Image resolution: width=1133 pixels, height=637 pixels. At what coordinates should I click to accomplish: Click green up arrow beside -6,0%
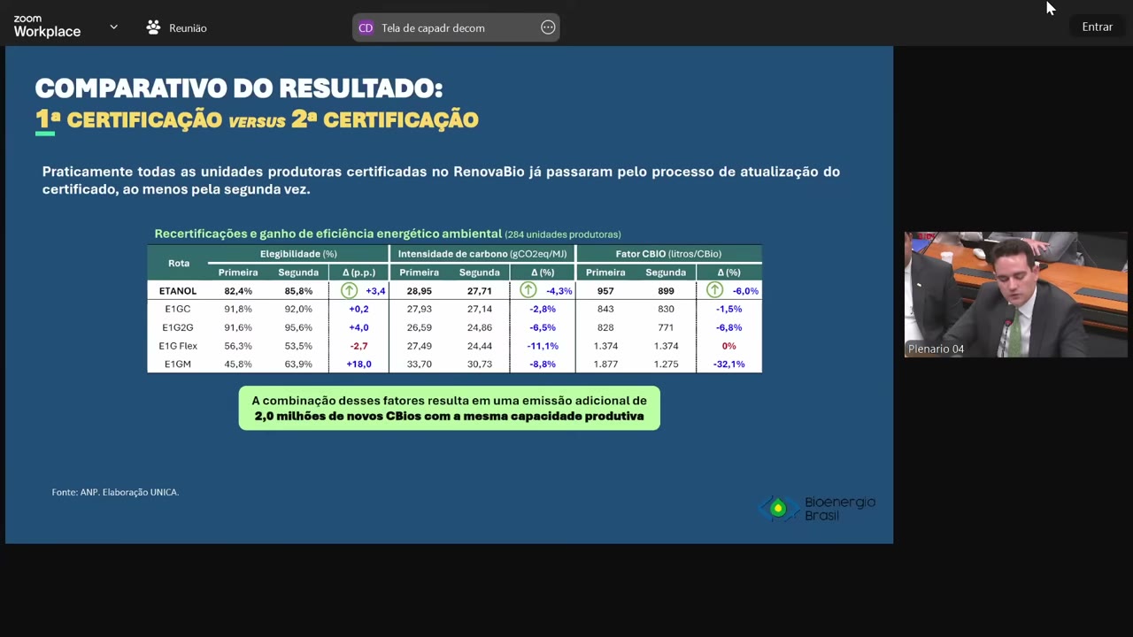tap(714, 290)
